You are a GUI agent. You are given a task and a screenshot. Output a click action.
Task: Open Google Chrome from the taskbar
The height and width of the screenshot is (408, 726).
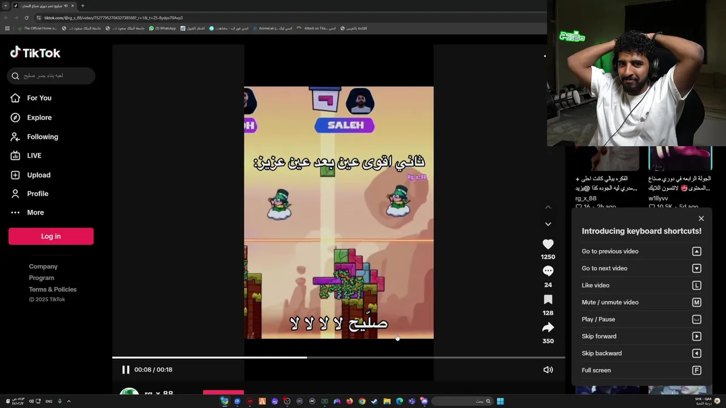click(x=362, y=401)
